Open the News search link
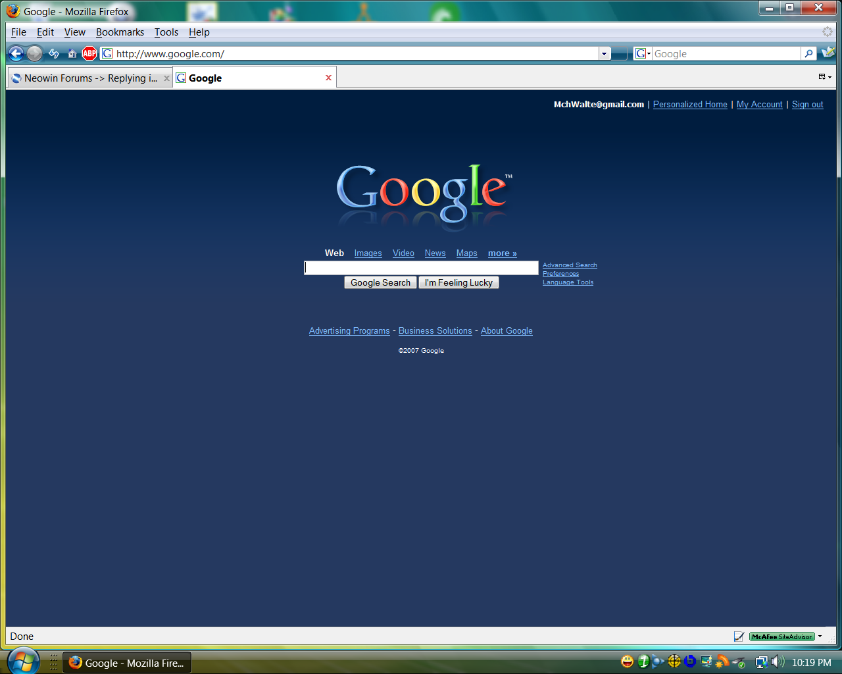The width and height of the screenshot is (842, 674). point(435,253)
